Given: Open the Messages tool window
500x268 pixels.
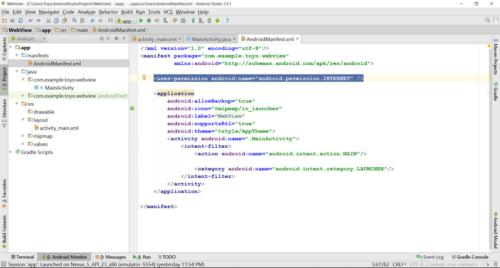Looking at the screenshot, I should point(111,257).
